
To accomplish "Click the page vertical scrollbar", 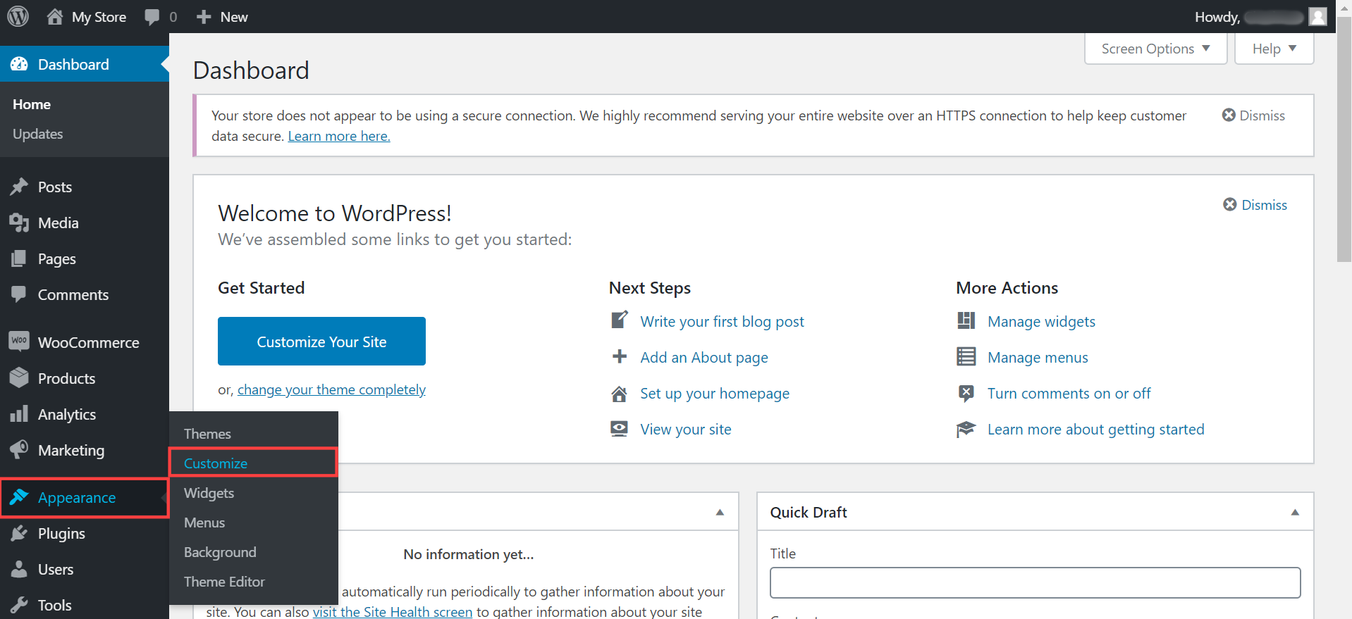I will pos(1344,141).
